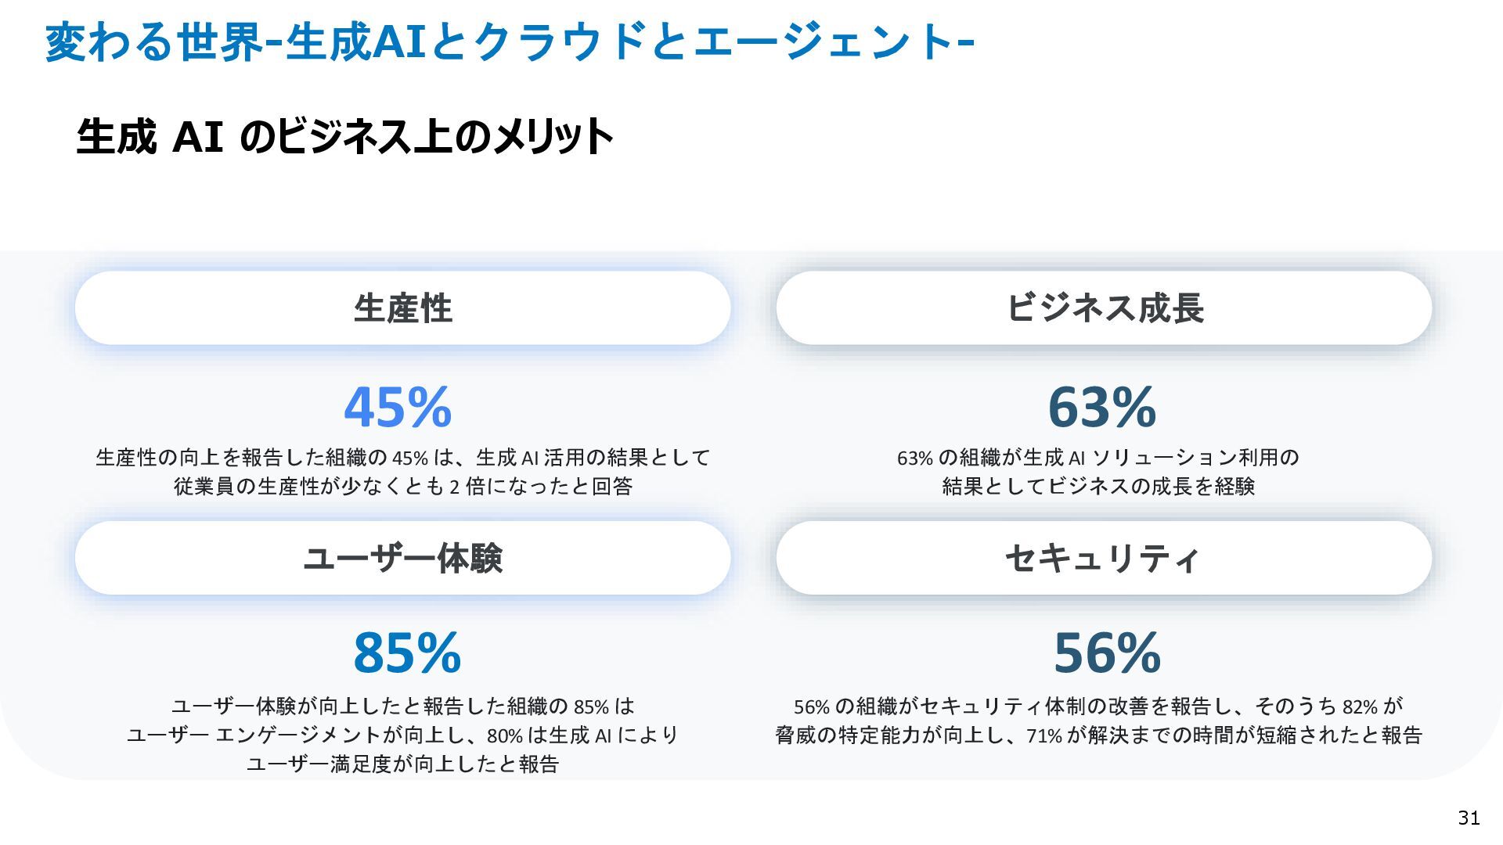Select the セキュリティ pill header
1503x845 pixels.
pos(1104,558)
